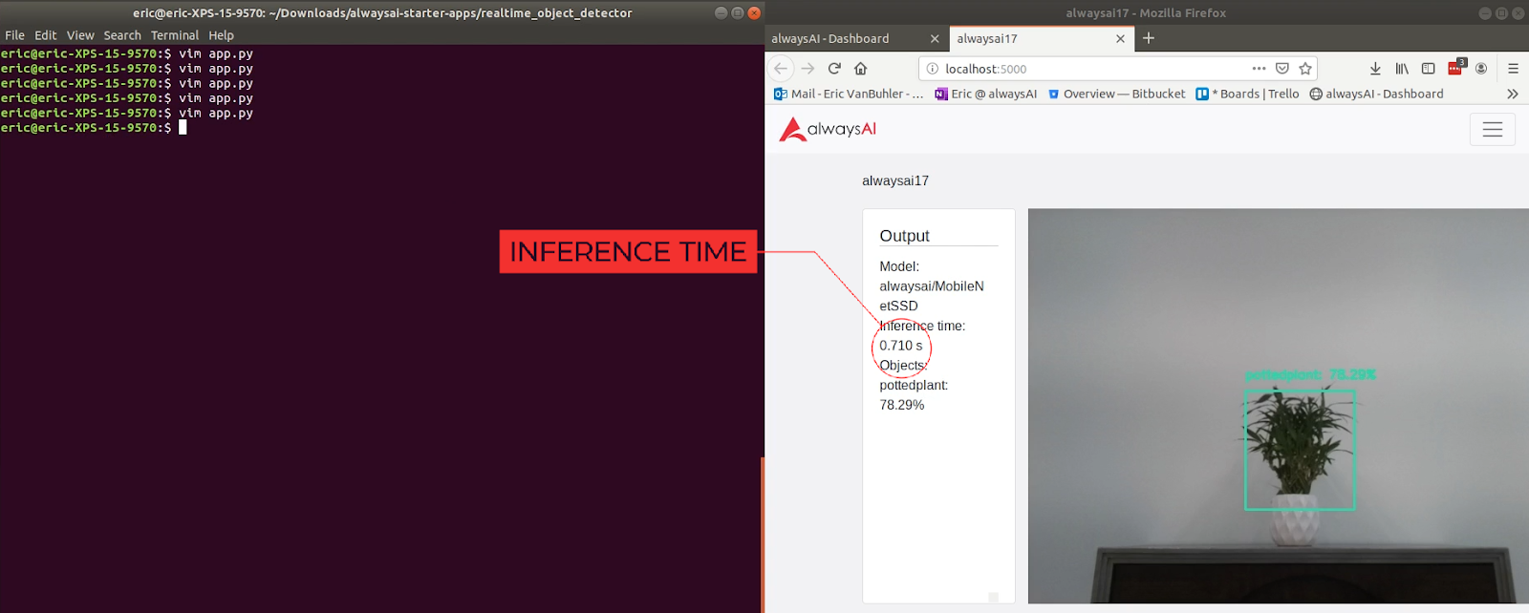Screen dimensions: 1529x613
Task: Open the Terminal menu
Action: [175, 35]
